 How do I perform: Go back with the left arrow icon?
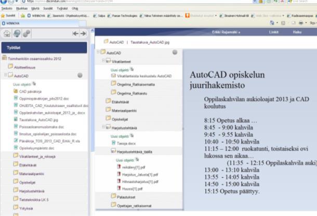[x=75, y=33]
